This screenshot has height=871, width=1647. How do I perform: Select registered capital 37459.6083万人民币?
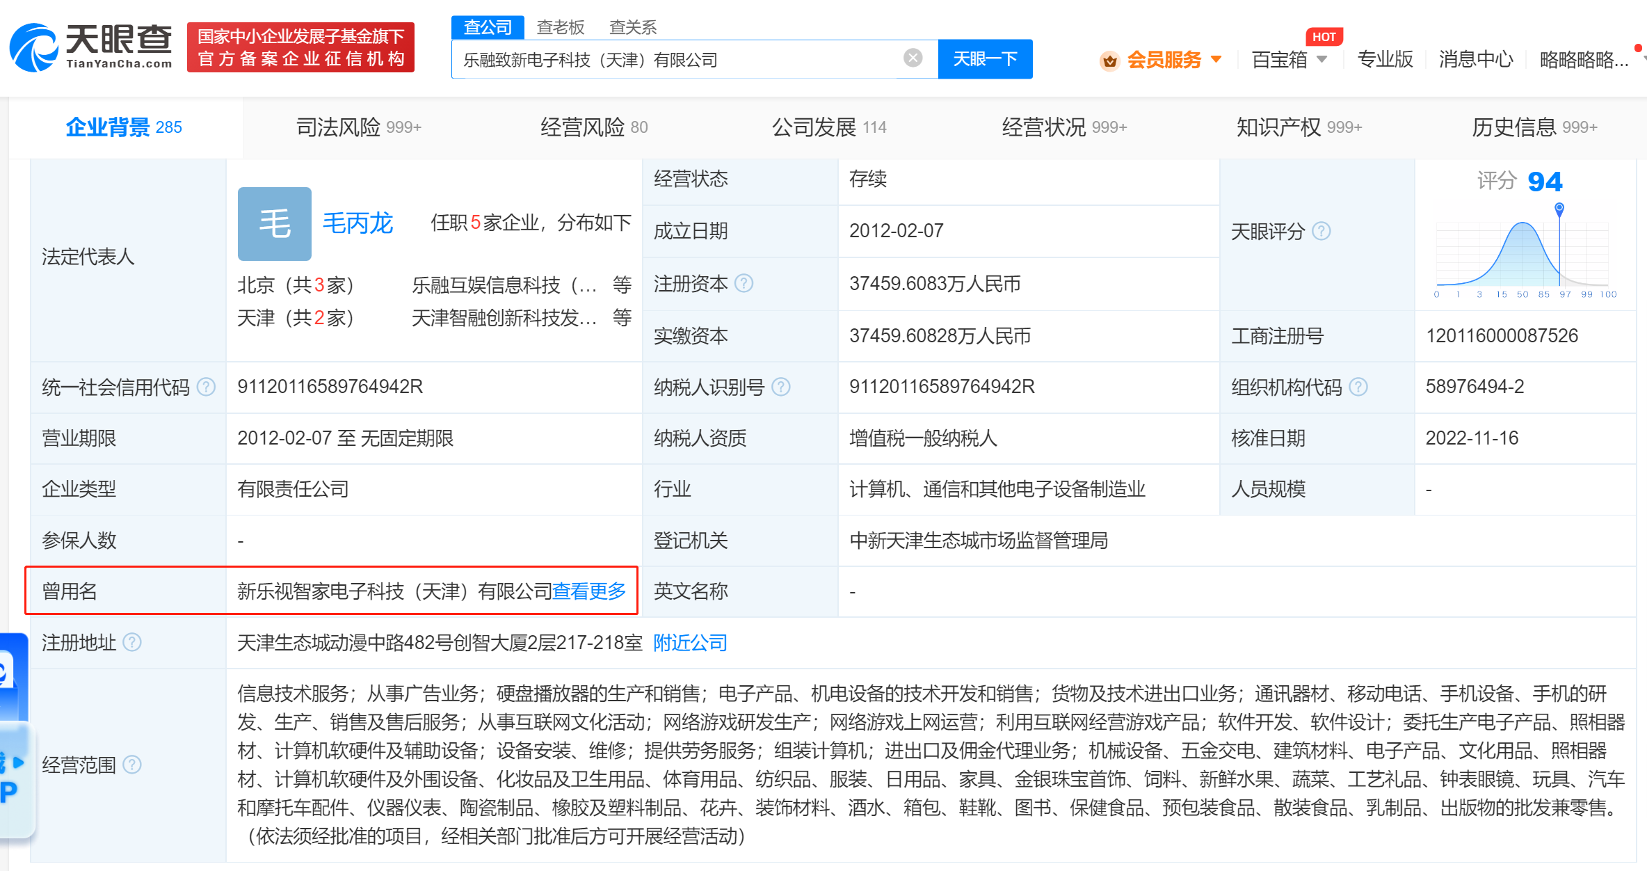click(935, 284)
